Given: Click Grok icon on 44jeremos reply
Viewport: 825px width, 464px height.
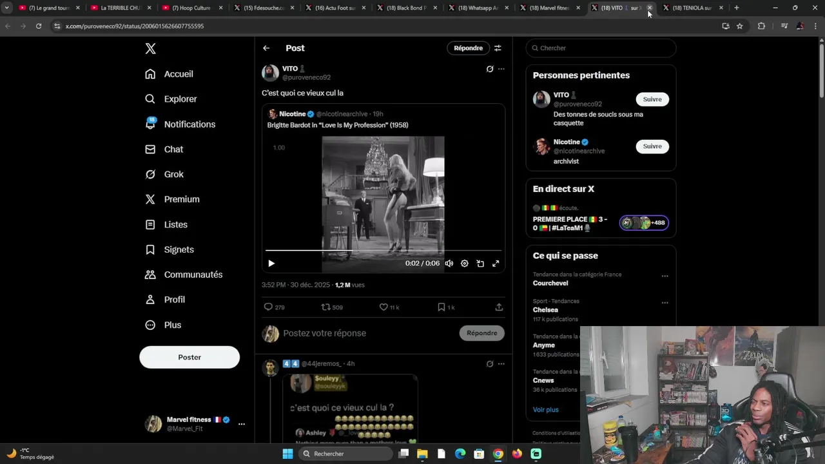Looking at the screenshot, I should coord(490,364).
